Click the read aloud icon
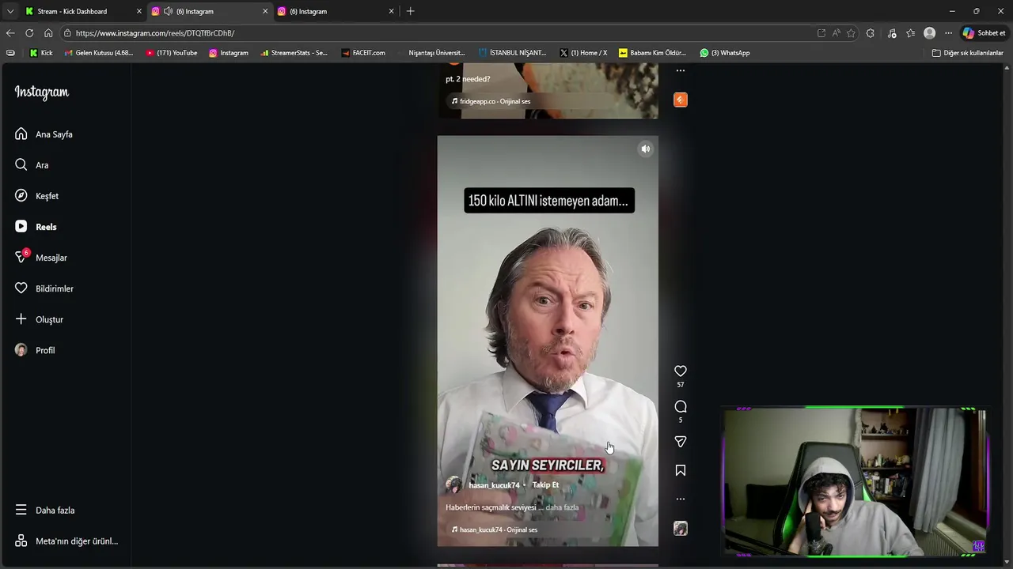Viewport: 1013px width, 569px height. click(837, 33)
